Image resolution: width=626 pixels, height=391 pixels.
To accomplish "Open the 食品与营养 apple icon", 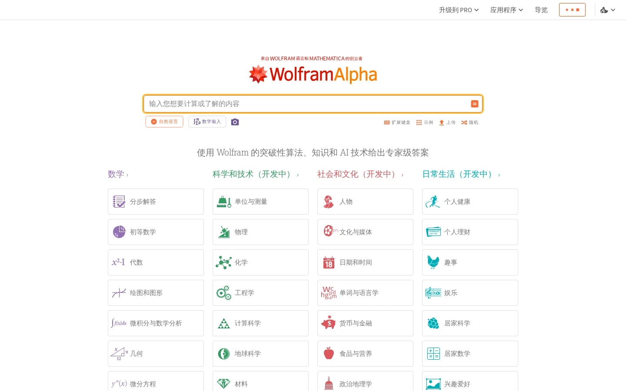I will [329, 353].
